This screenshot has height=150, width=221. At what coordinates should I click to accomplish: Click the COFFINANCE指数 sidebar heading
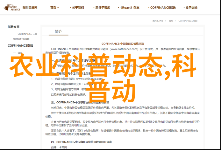coord(20,45)
